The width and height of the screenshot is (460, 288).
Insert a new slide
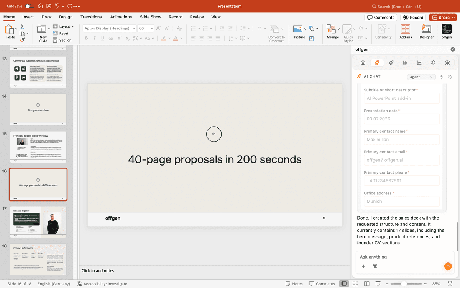pyautogui.click(x=43, y=33)
